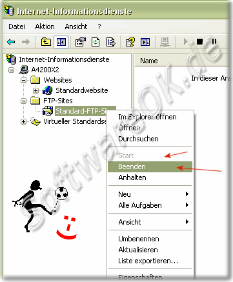Choose Umbenennen in the context menu

pos(150,239)
